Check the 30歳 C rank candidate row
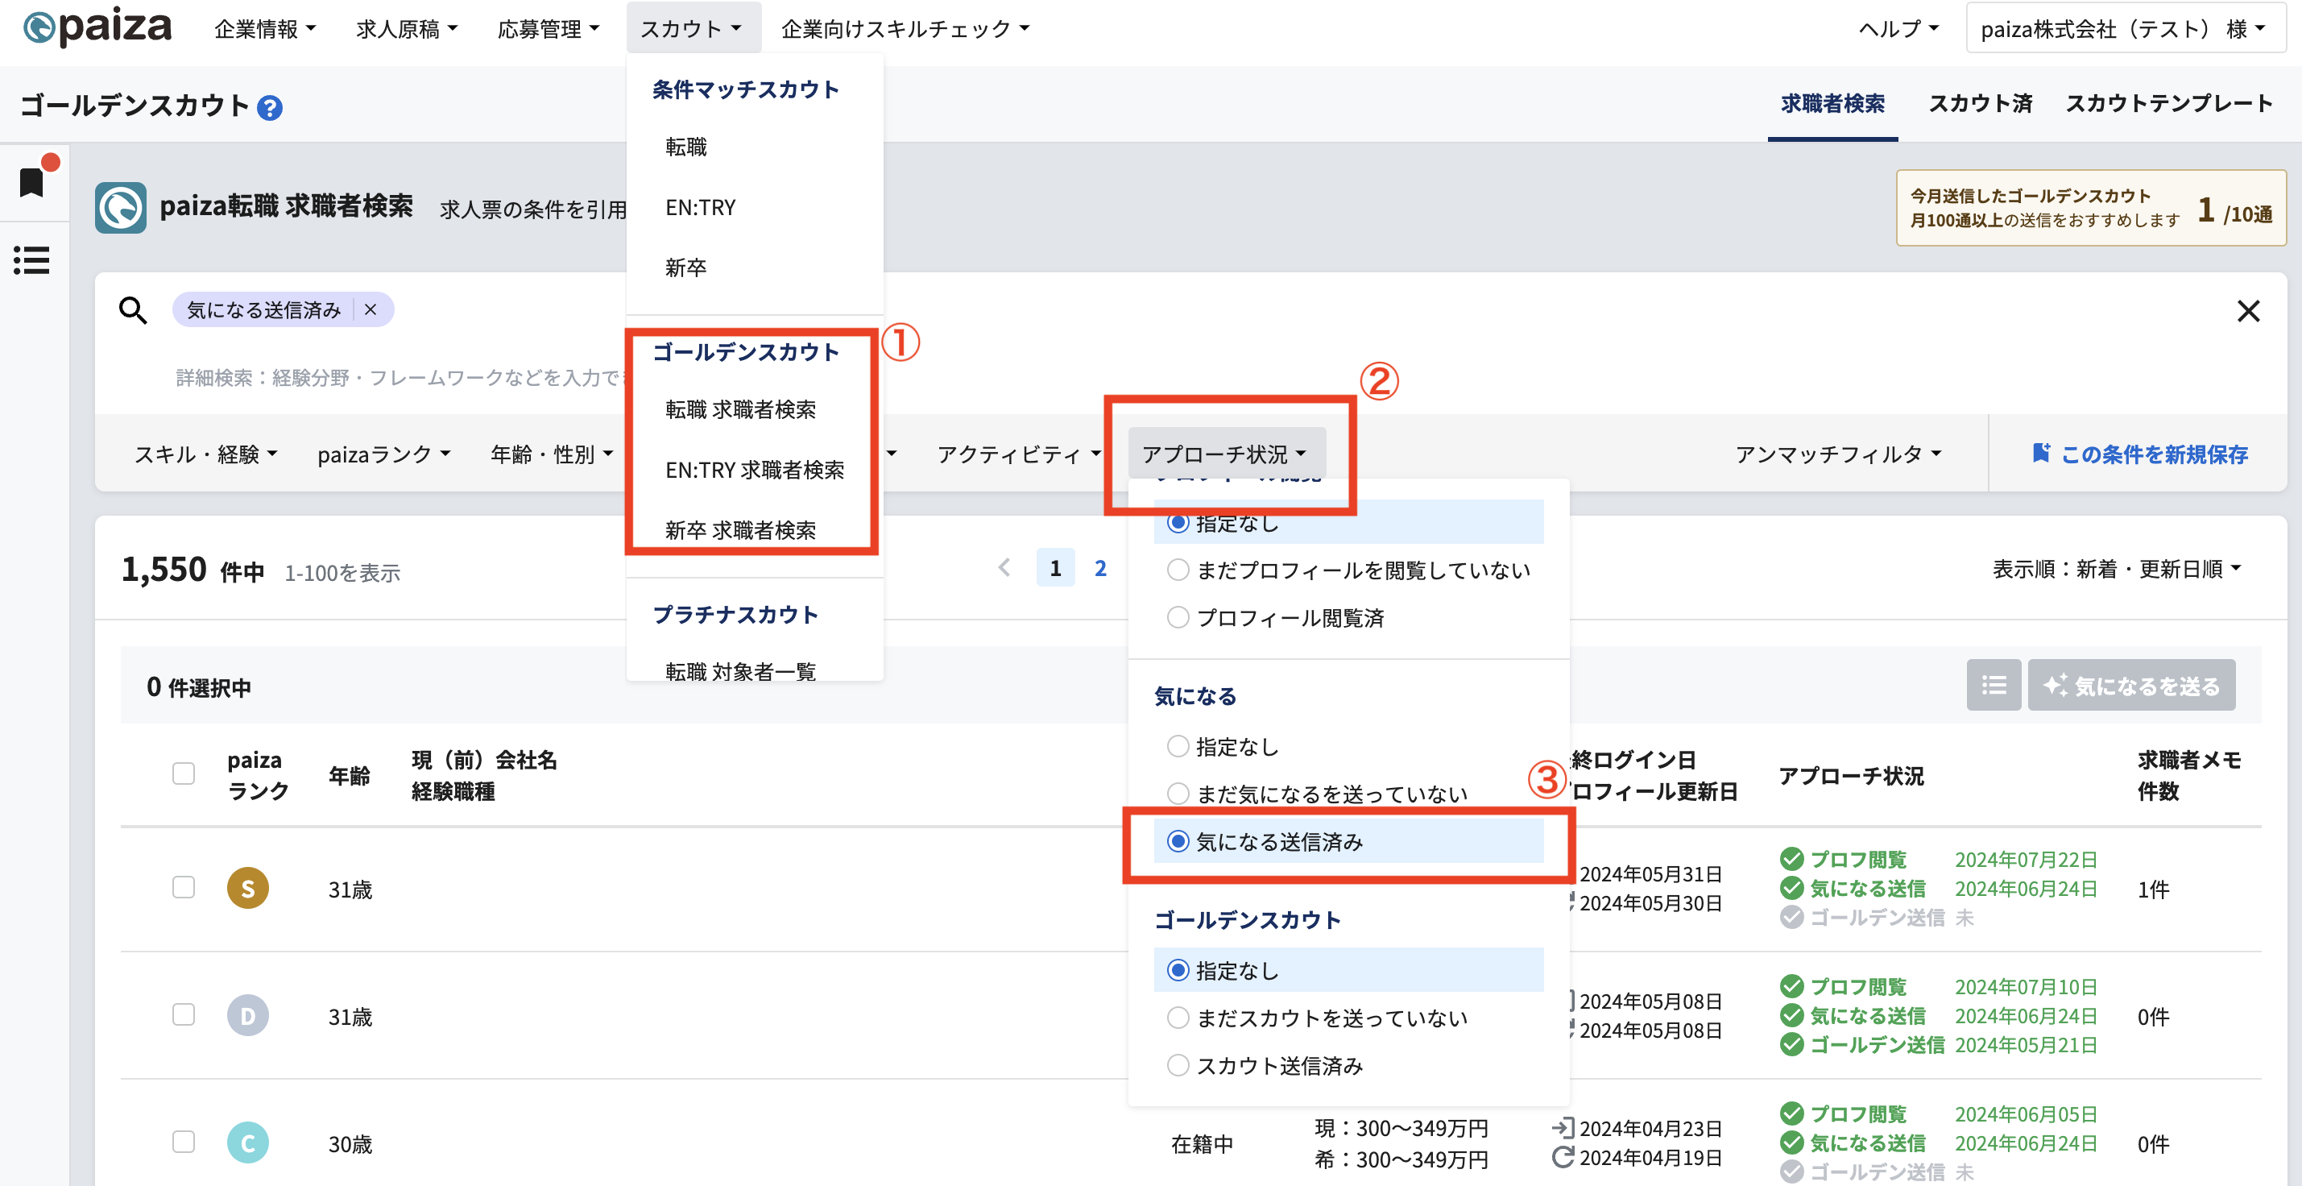Screen dimensions: 2302x1186 pyautogui.click(x=183, y=1142)
